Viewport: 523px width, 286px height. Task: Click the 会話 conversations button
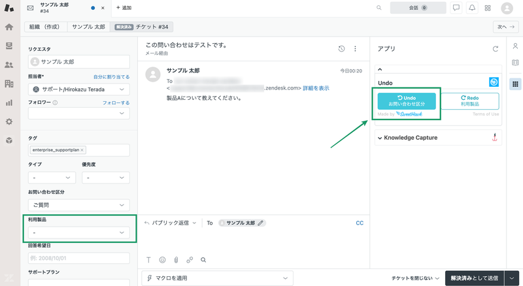click(x=418, y=8)
